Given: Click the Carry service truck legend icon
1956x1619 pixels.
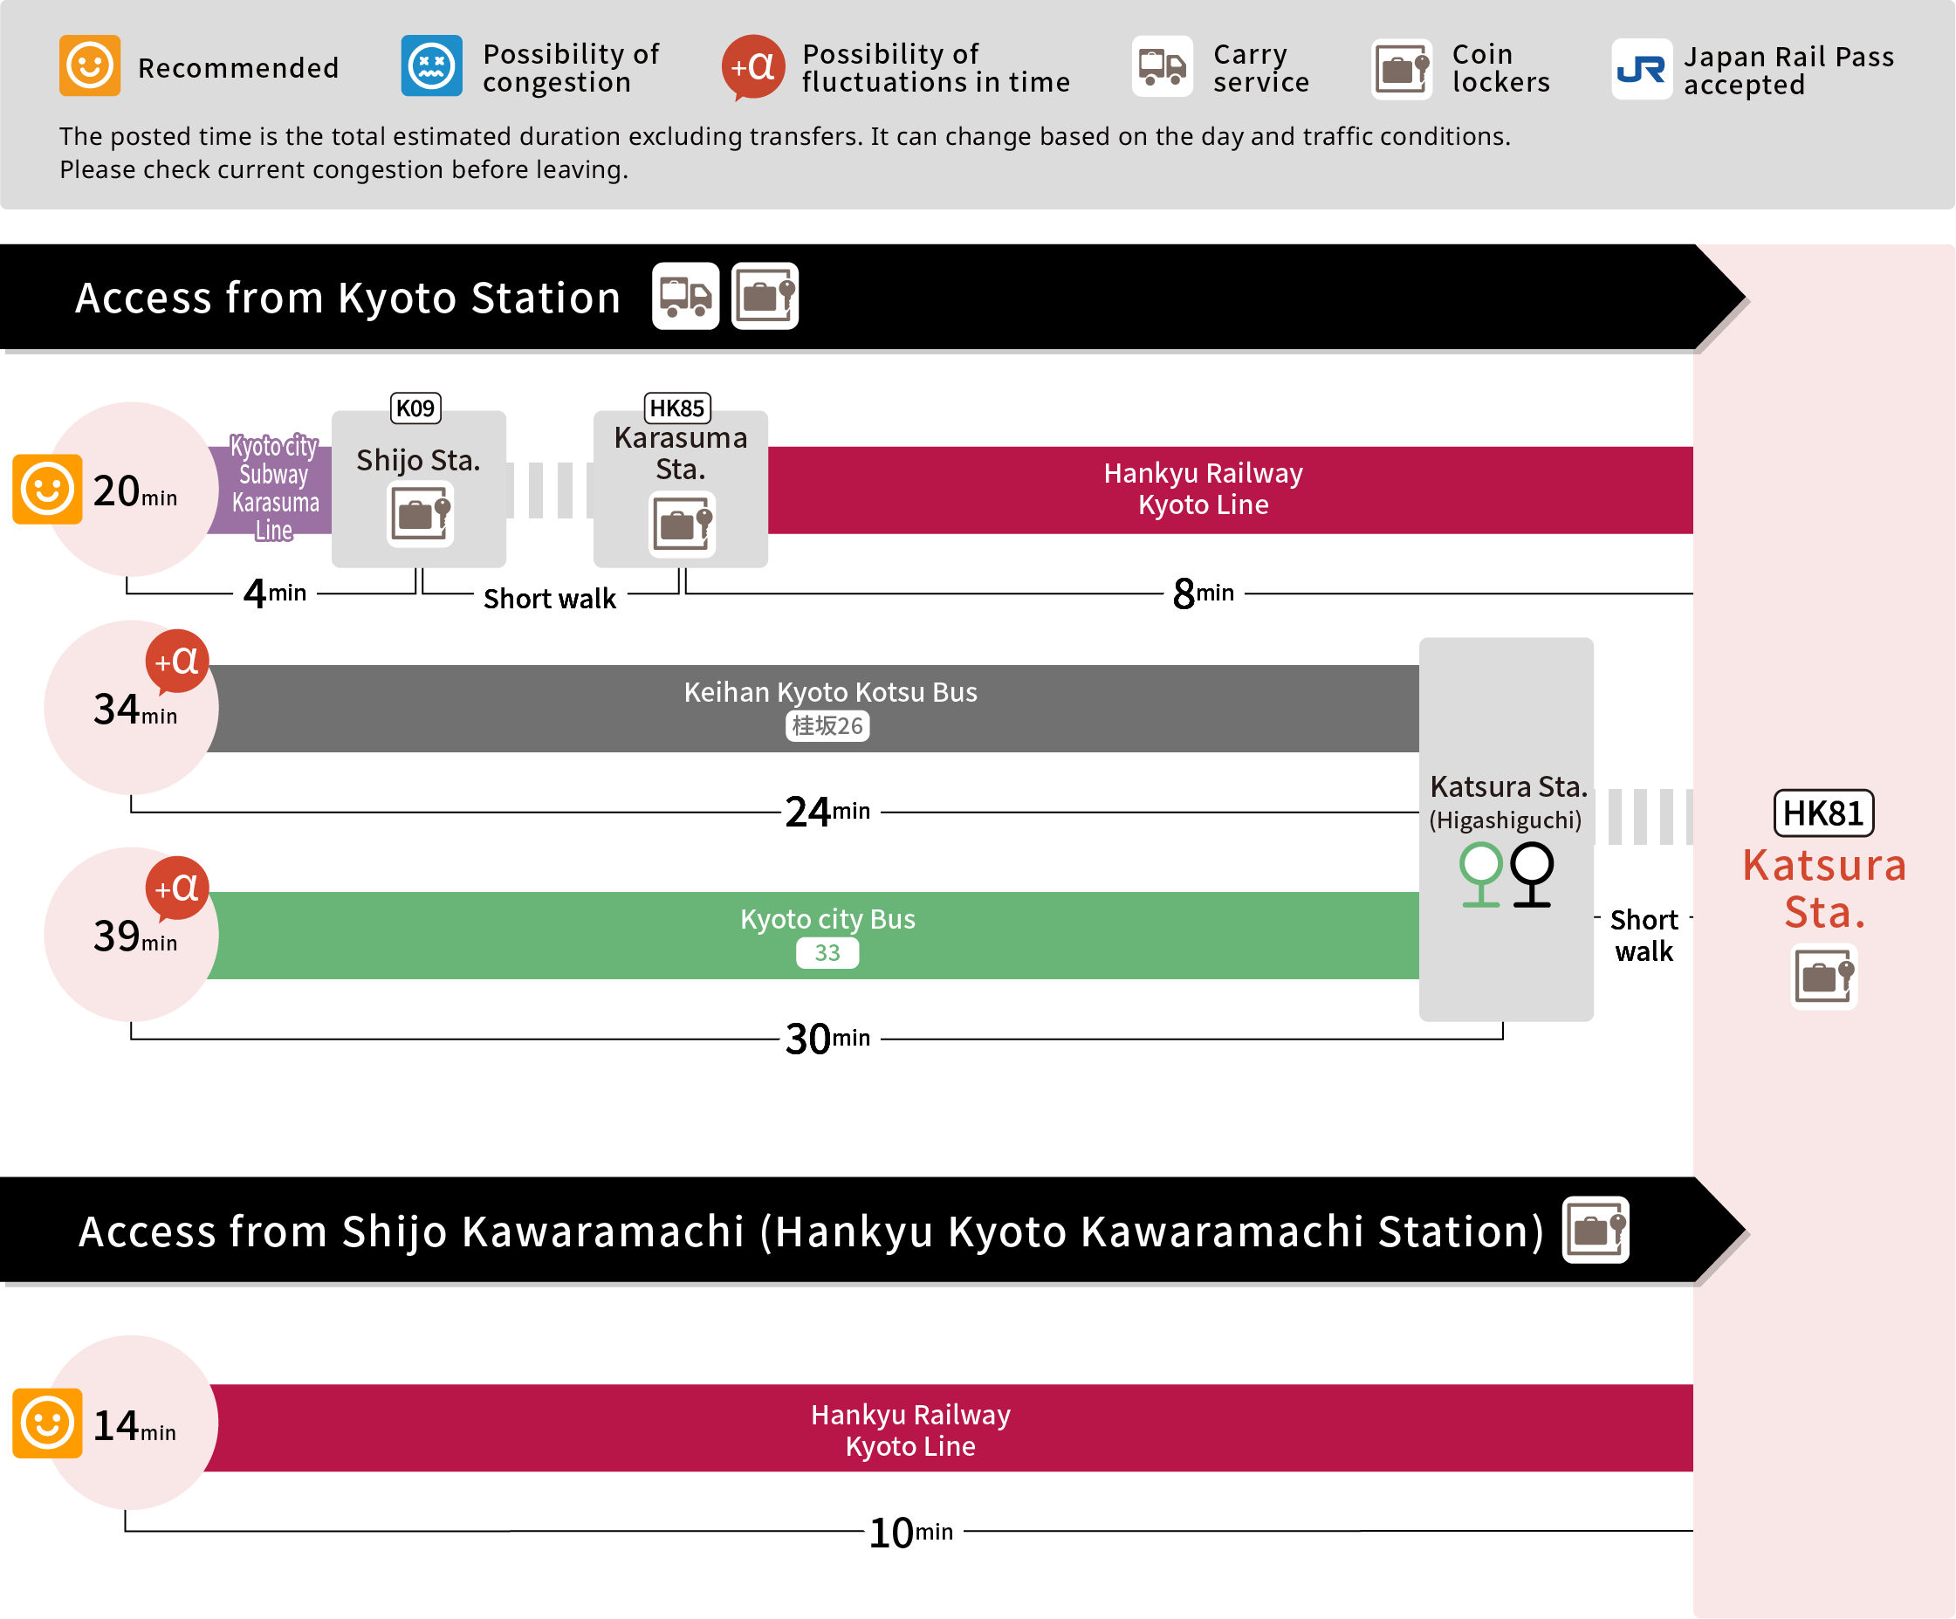Looking at the screenshot, I should tap(1162, 66).
